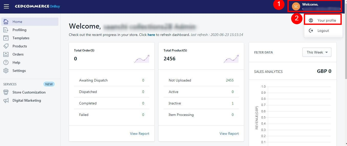This screenshot has width=347, height=146.
Task: Go to Home in sidebar
Action: [x=30, y=22]
